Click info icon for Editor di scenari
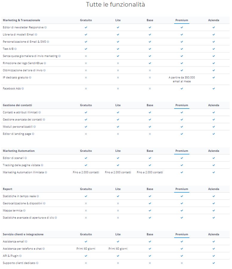This screenshot has width=232, height=269. pos(26,158)
